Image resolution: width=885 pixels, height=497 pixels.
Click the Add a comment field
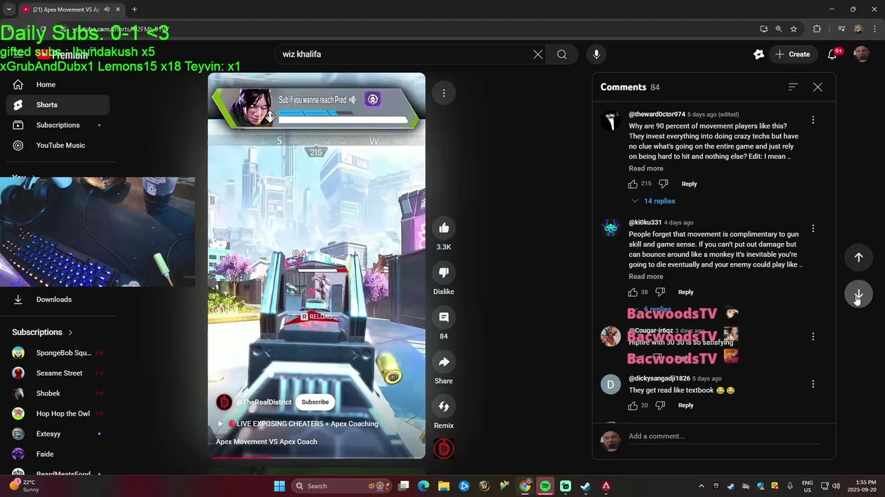(723, 436)
